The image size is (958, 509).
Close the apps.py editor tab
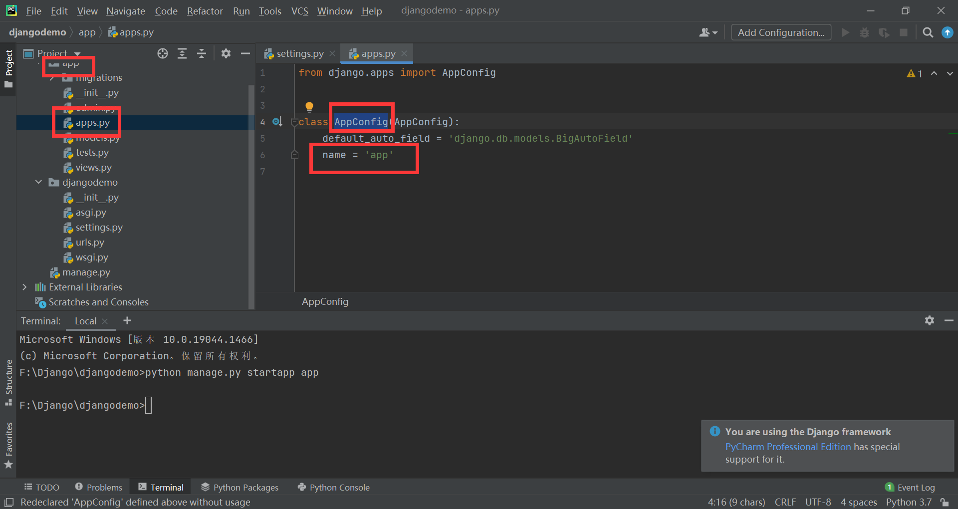point(404,53)
